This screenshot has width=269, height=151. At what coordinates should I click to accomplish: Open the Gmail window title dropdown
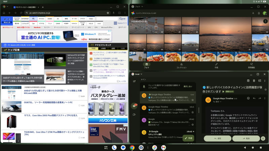(x=141, y=74)
